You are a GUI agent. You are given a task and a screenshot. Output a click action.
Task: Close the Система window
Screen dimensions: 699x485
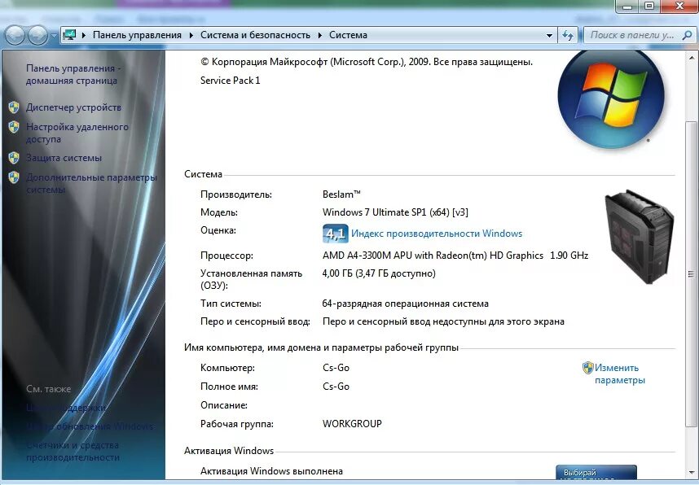coord(679,7)
